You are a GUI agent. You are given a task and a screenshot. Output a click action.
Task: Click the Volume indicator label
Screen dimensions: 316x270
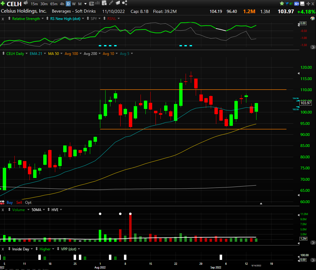pos(18,210)
